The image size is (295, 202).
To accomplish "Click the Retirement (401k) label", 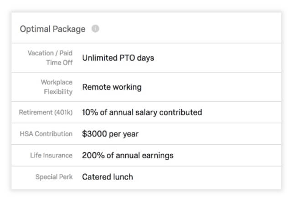I will tap(46, 112).
